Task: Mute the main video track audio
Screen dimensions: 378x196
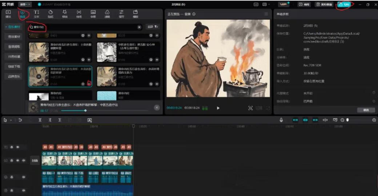Action: (24, 160)
